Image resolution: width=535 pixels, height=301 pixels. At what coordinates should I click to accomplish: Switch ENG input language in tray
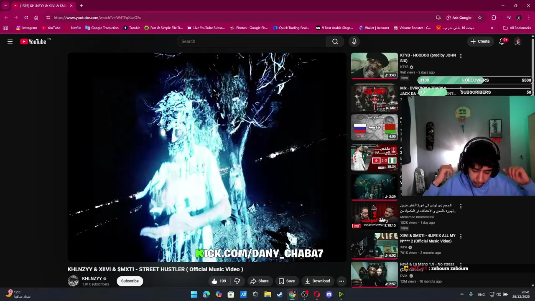(481, 294)
